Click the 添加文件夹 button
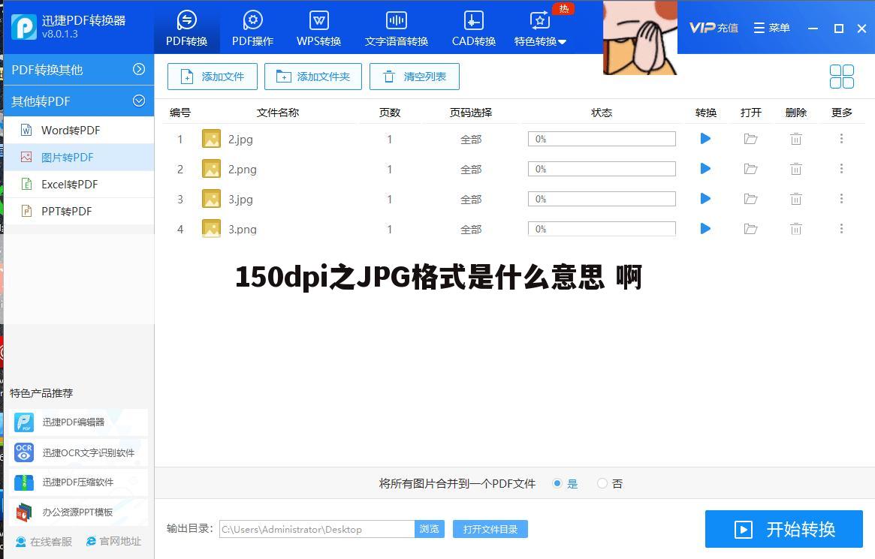The image size is (875, 559). click(312, 77)
